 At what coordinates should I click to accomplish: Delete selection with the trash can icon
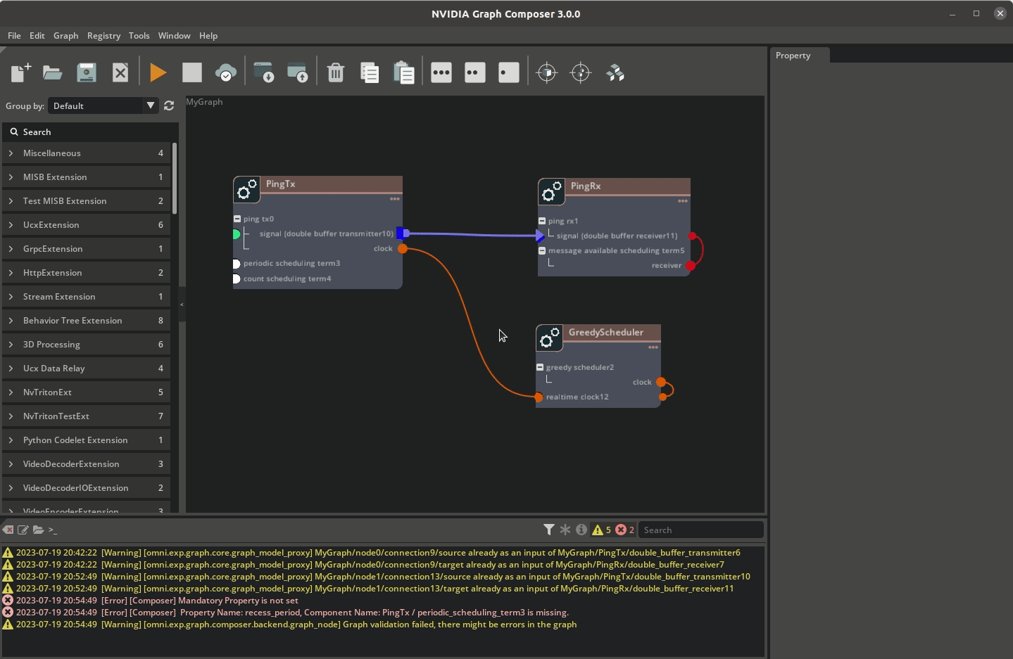tap(336, 72)
